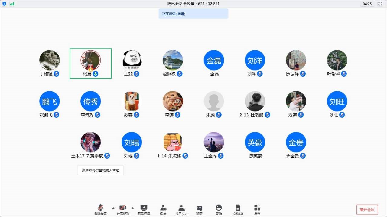Click the microphone icon next to 丁如瑾

(57, 74)
